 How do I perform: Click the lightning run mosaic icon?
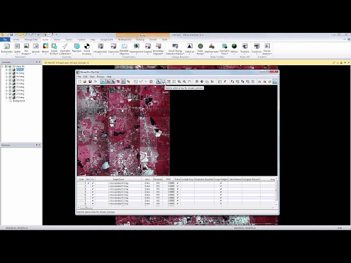coord(225,82)
